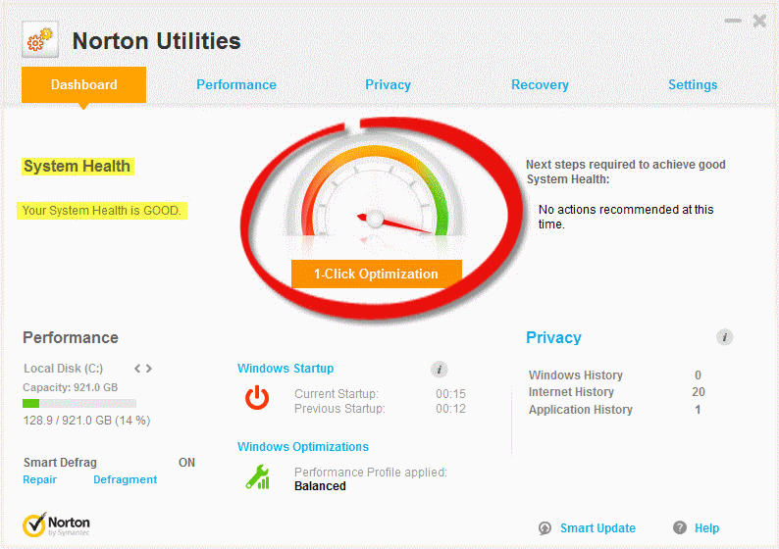The image size is (779, 549).
Task: Click the Help question mark icon
Action: (680, 528)
